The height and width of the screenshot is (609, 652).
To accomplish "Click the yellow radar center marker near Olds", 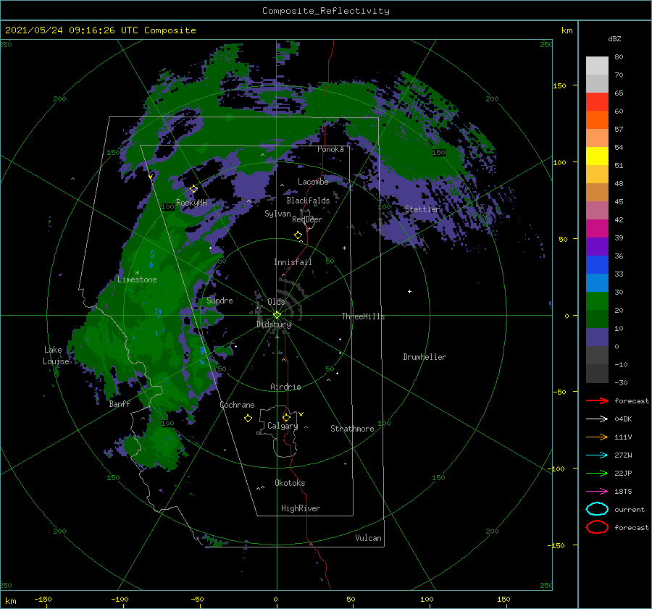I will coord(277,315).
